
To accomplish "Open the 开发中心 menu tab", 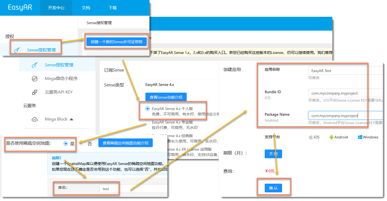I will pos(56,8).
